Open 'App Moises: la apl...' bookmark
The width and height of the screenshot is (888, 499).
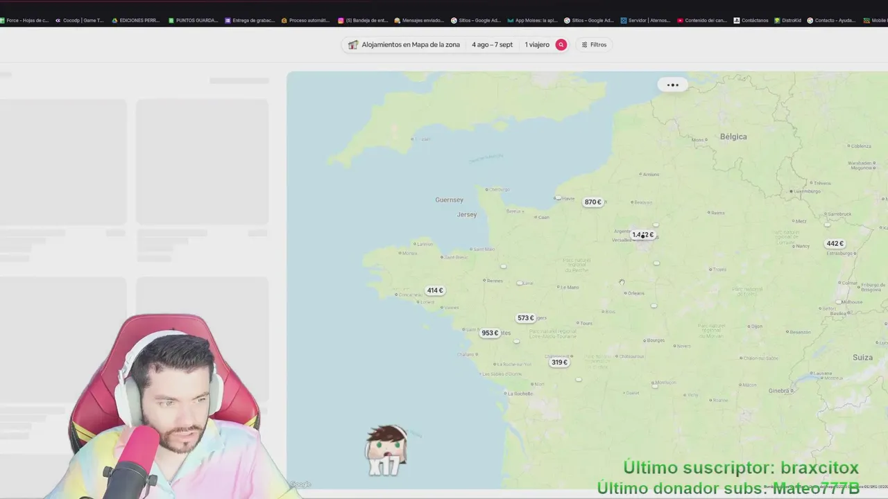pos(532,20)
